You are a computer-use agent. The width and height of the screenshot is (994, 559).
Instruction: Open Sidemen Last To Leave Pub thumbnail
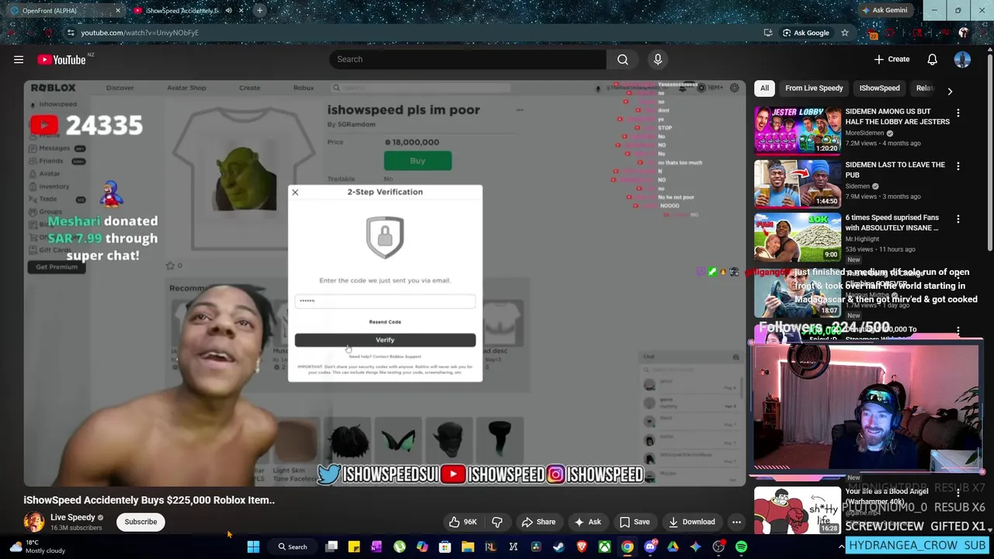pos(798,183)
